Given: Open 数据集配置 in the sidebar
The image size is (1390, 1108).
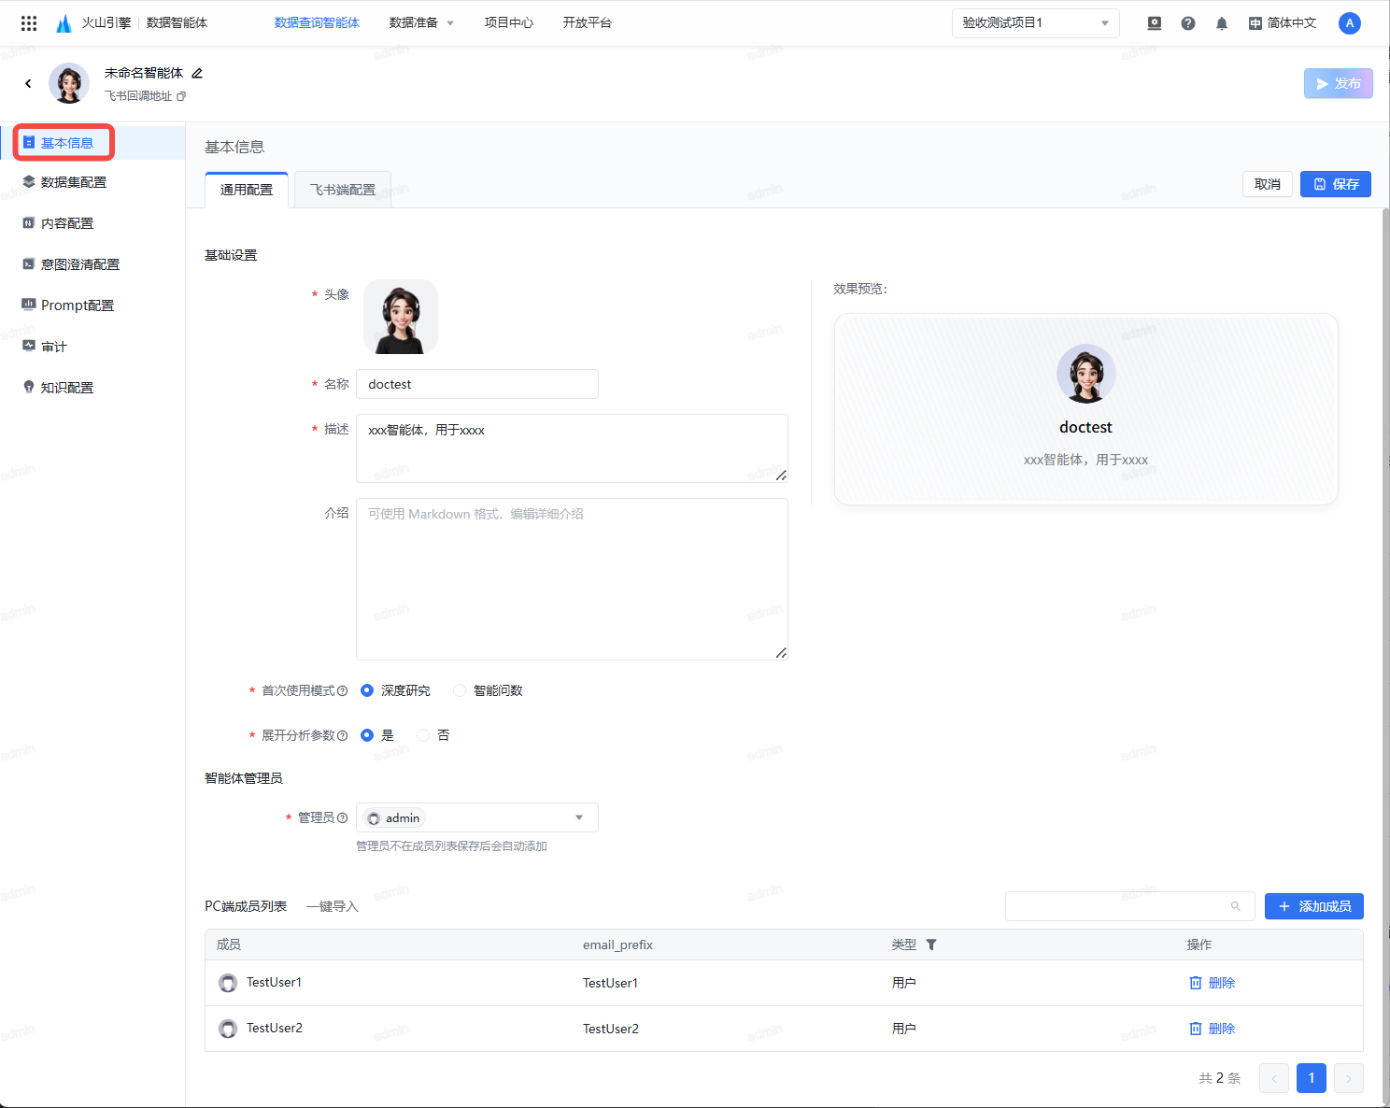Looking at the screenshot, I should [x=74, y=182].
